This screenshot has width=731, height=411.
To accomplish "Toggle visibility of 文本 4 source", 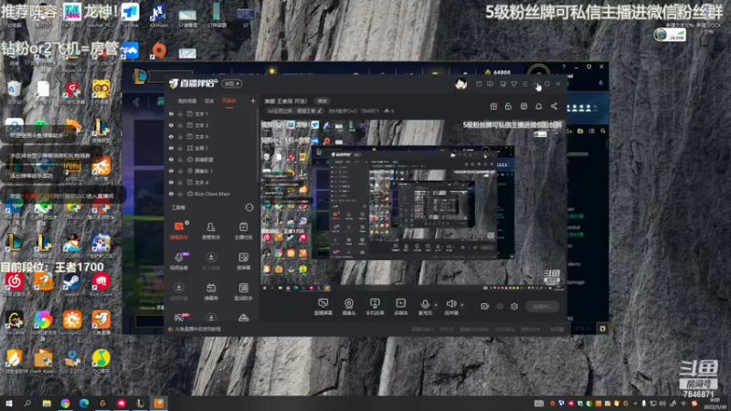I will (171, 182).
